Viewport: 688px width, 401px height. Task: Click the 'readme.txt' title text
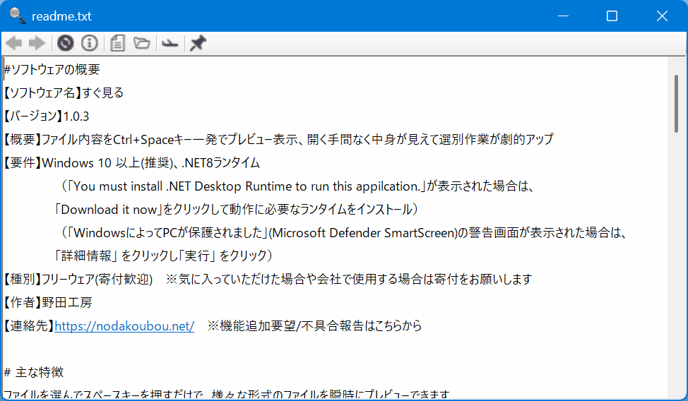(x=61, y=16)
